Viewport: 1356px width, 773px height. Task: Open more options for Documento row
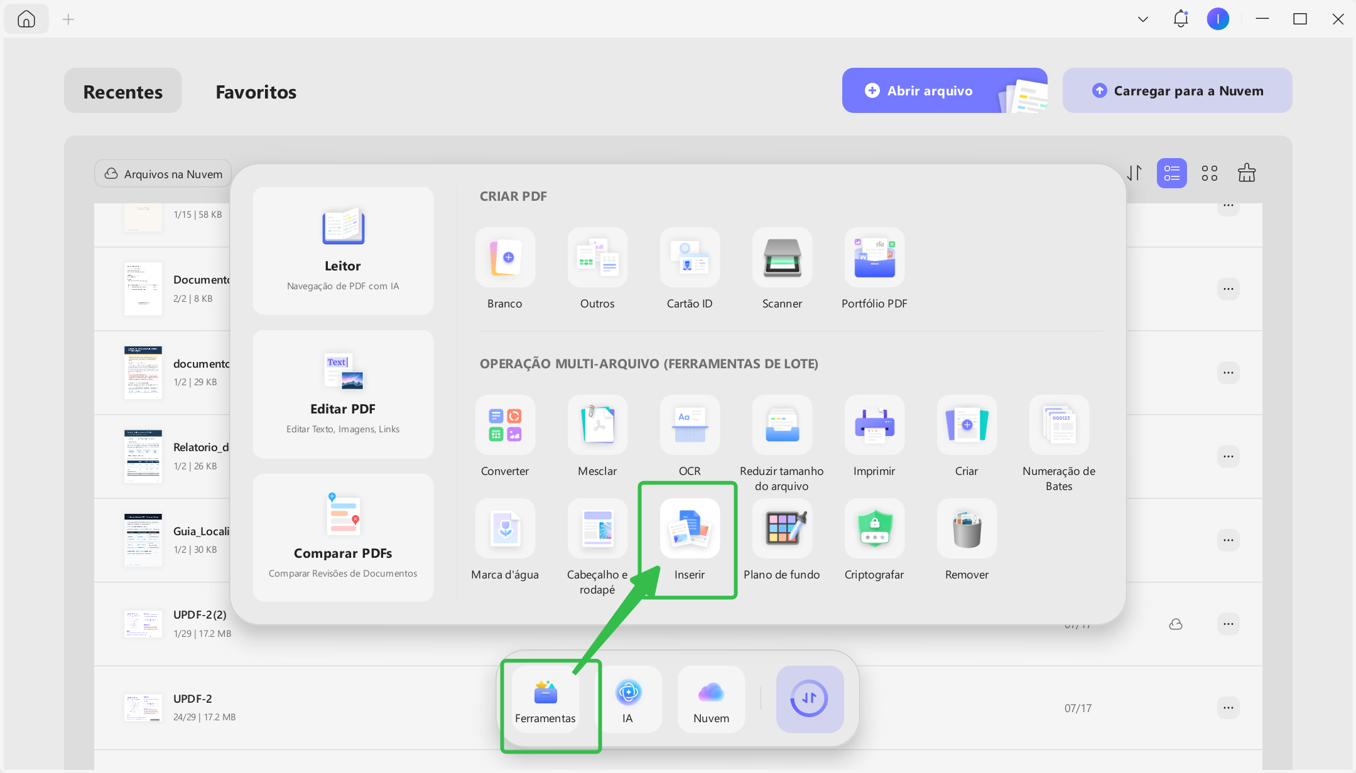pyautogui.click(x=1229, y=289)
